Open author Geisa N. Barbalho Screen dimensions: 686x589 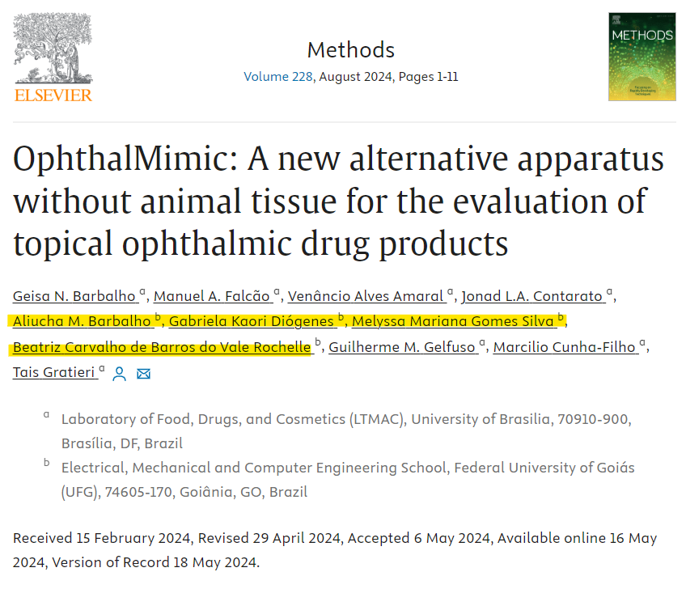[x=75, y=295]
